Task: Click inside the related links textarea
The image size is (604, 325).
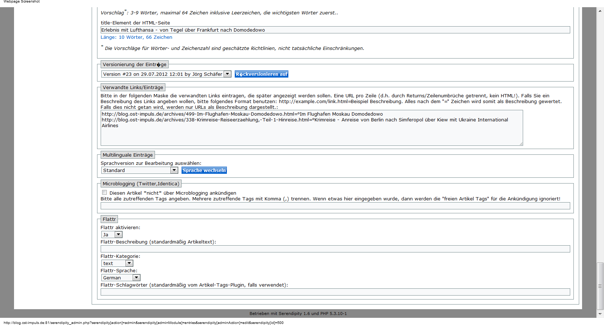Action: (x=311, y=135)
